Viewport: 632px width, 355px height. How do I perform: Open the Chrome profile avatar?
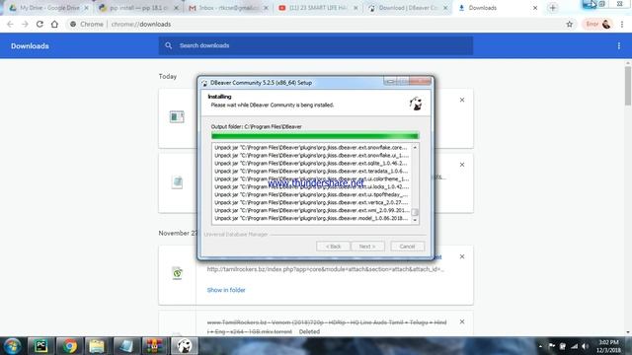pos(606,24)
